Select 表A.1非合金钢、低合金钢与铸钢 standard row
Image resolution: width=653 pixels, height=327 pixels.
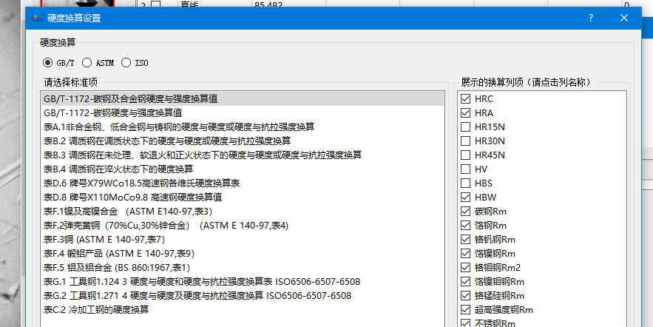243,127
